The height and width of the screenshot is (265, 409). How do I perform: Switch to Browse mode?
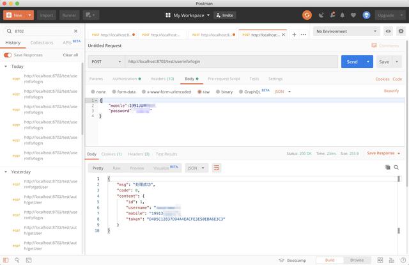(x=357, y=260)
